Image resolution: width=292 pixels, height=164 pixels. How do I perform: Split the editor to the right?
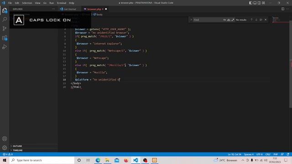[x=283, y=9]
